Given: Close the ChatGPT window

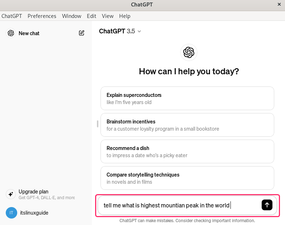Looking at the screenshot, I should click(279, 5).
